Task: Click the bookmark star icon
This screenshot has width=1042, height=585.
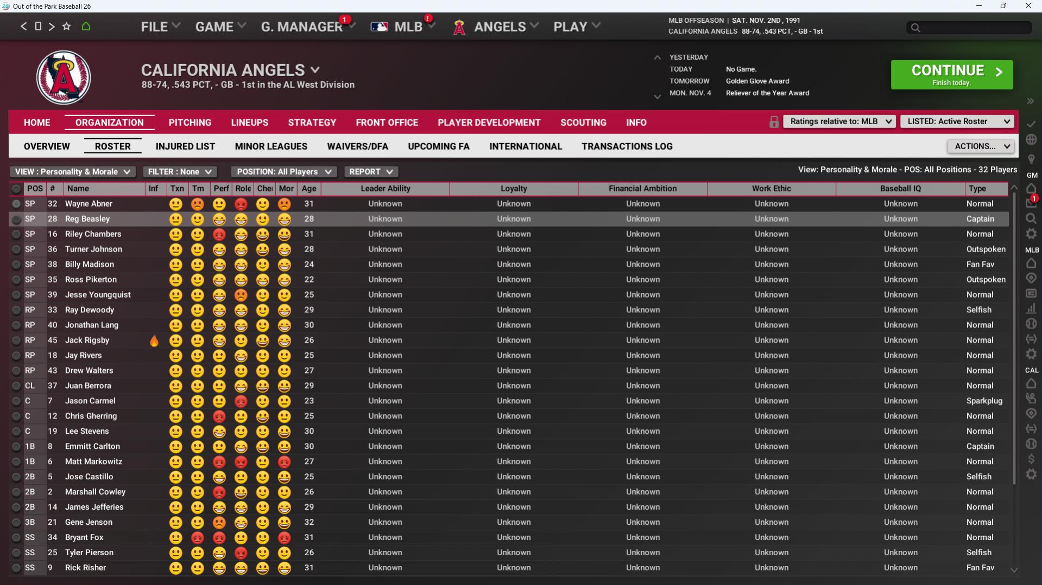Action: point(66,26)
